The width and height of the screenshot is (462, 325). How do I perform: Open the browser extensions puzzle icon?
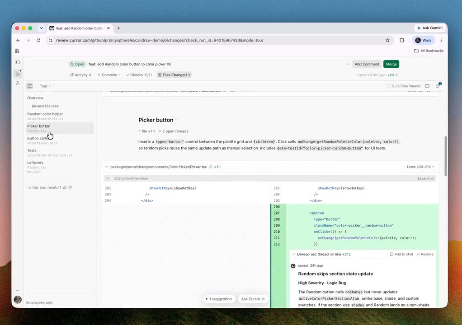tap(402, 40)
